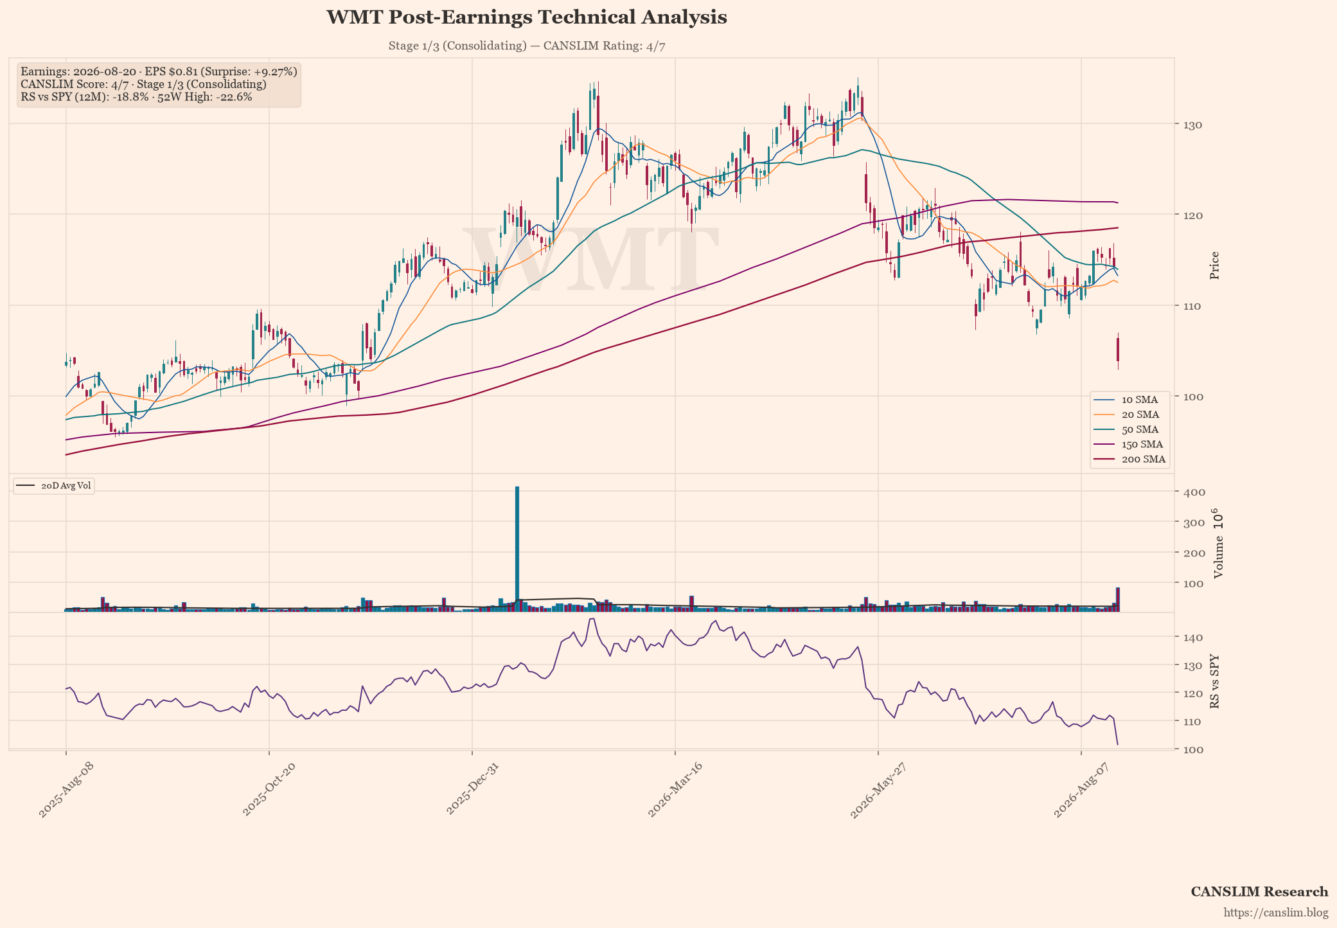Click the 'RS vs SPY (12M): -18.8%' line
Viewport: 1337px width, 928px height.
pos(136,97)
